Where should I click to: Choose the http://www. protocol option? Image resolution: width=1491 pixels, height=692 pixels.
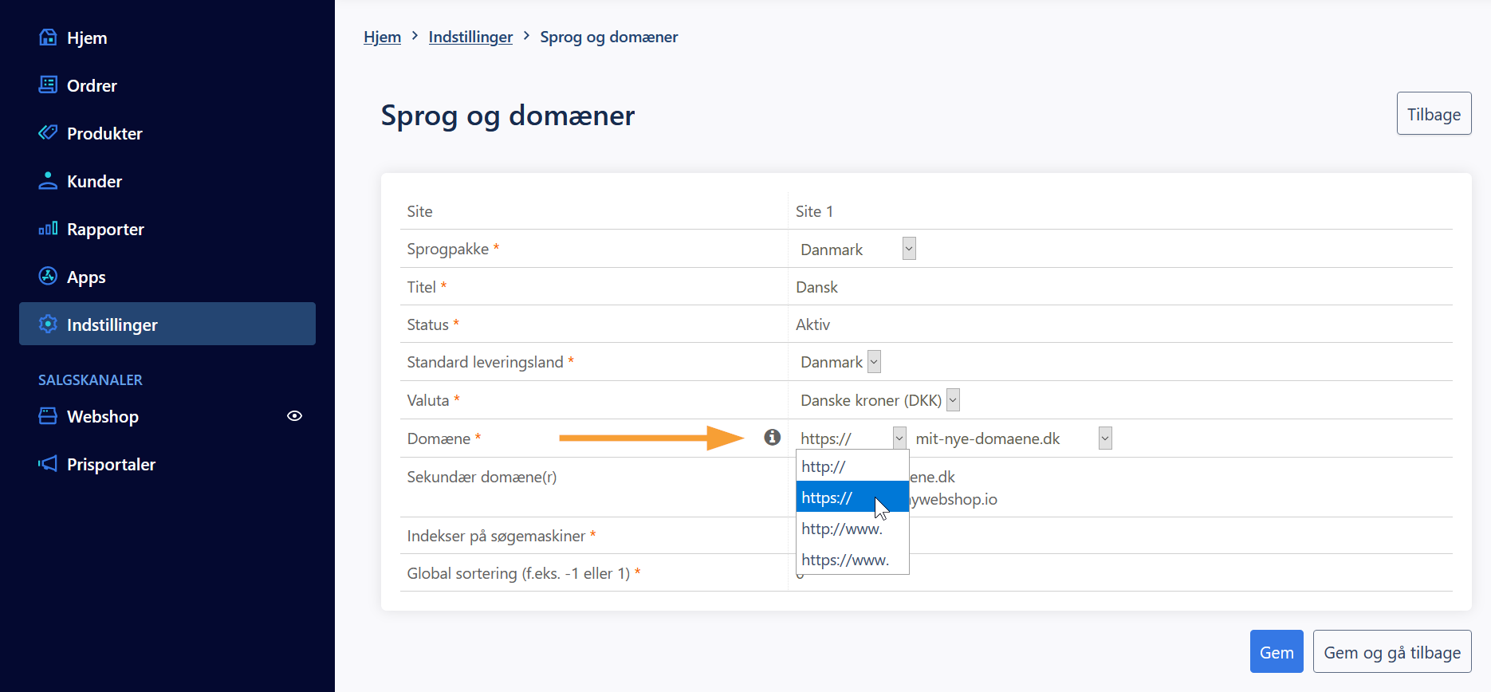[x=842, y=529]
